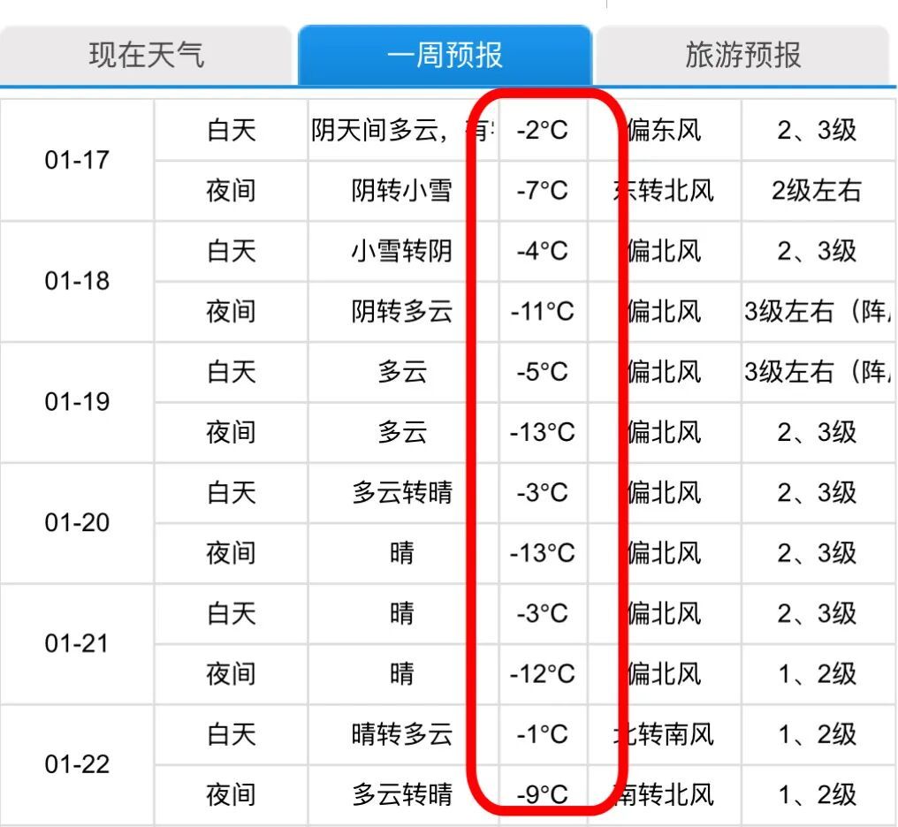Click the 夜间 label for 01-22
The height and width of the screenshot is (827, 898).
[x=232, y=794]
